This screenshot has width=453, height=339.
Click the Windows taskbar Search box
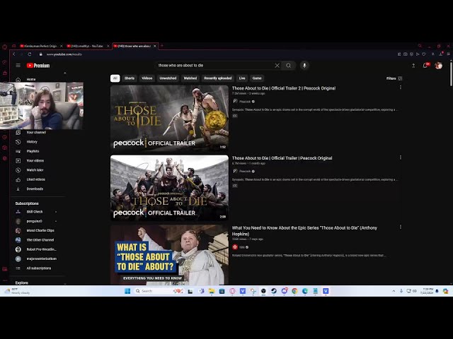tap(159, 291)
